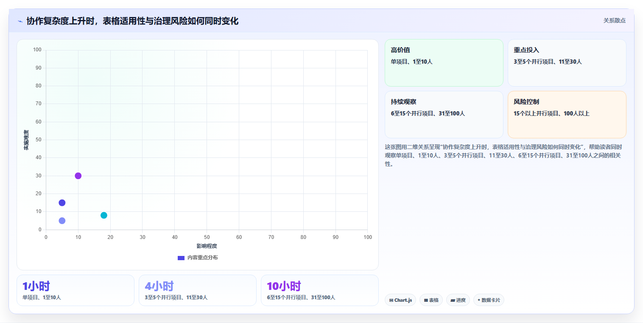
Task: Click the 实施难度 y-axis label
Action: [x=26, y=140]
